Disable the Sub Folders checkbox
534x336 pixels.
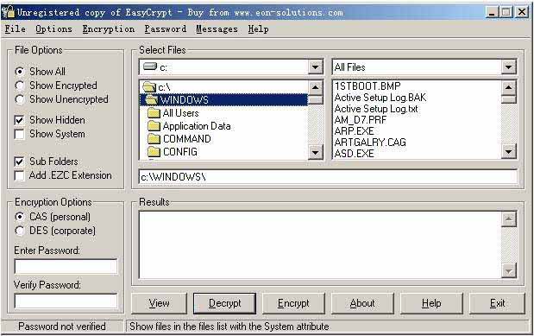[x=20, y=162]
